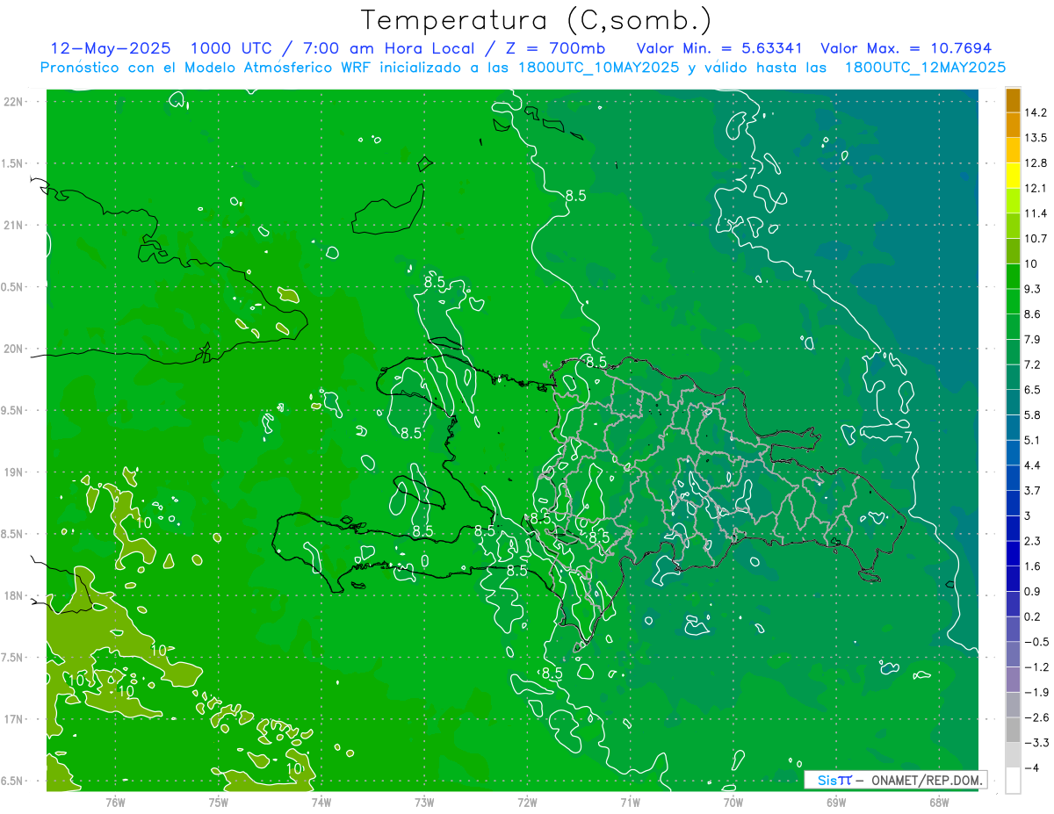Pick the gray swatch between -3.3 and -2.6
1054x814 pixels.
(x=1013, y=731)
